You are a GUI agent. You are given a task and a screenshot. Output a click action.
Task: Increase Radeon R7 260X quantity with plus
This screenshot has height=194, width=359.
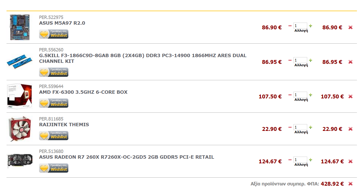coord(311,160)
